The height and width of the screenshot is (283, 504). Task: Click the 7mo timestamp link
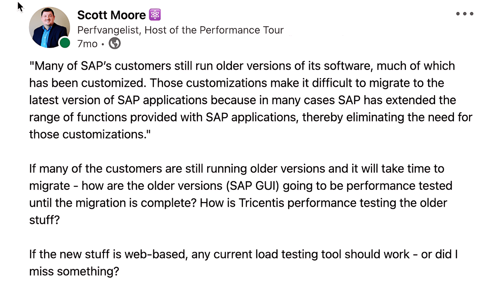pyautogui.click(x=87, y=43)
